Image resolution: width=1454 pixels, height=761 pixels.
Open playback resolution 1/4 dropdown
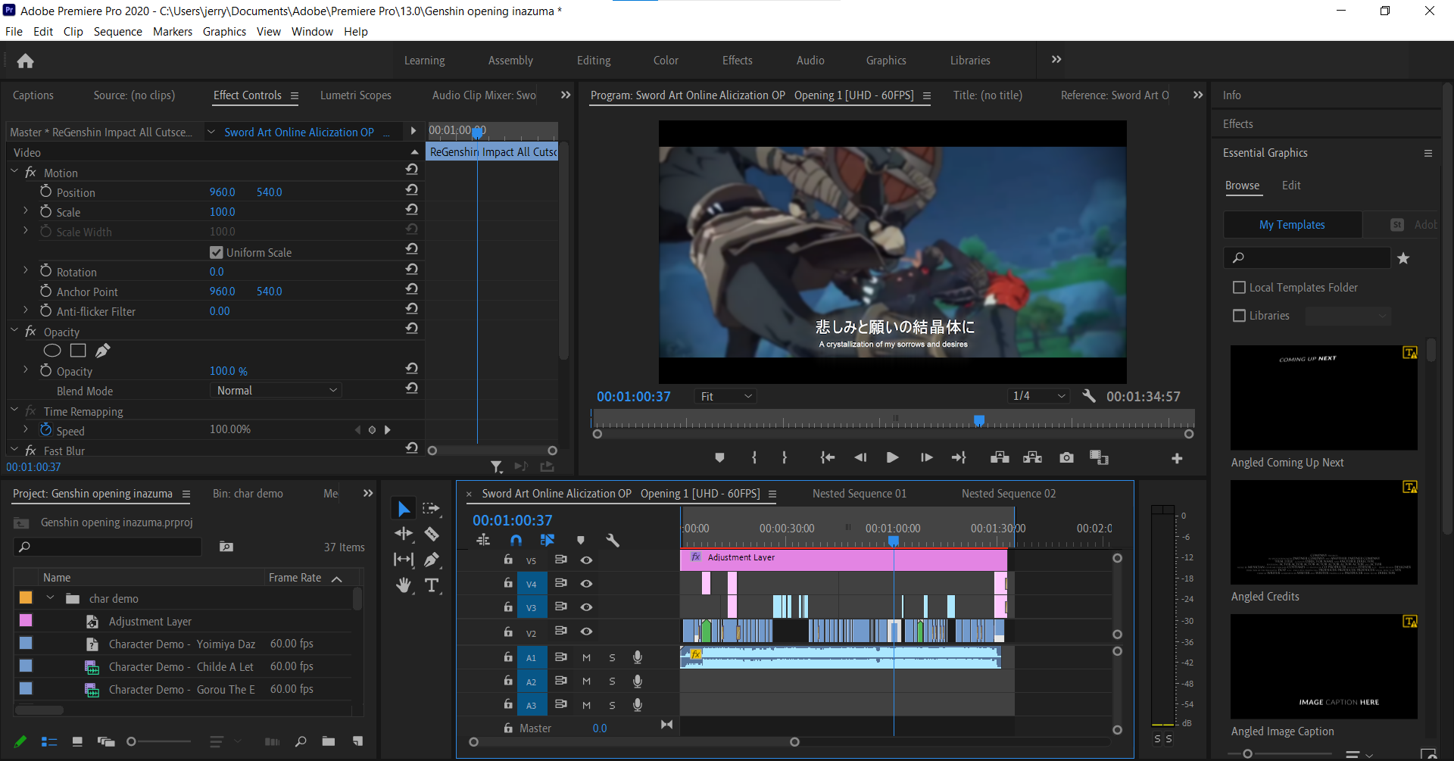pyautogui.click(x=1039, y=396)
